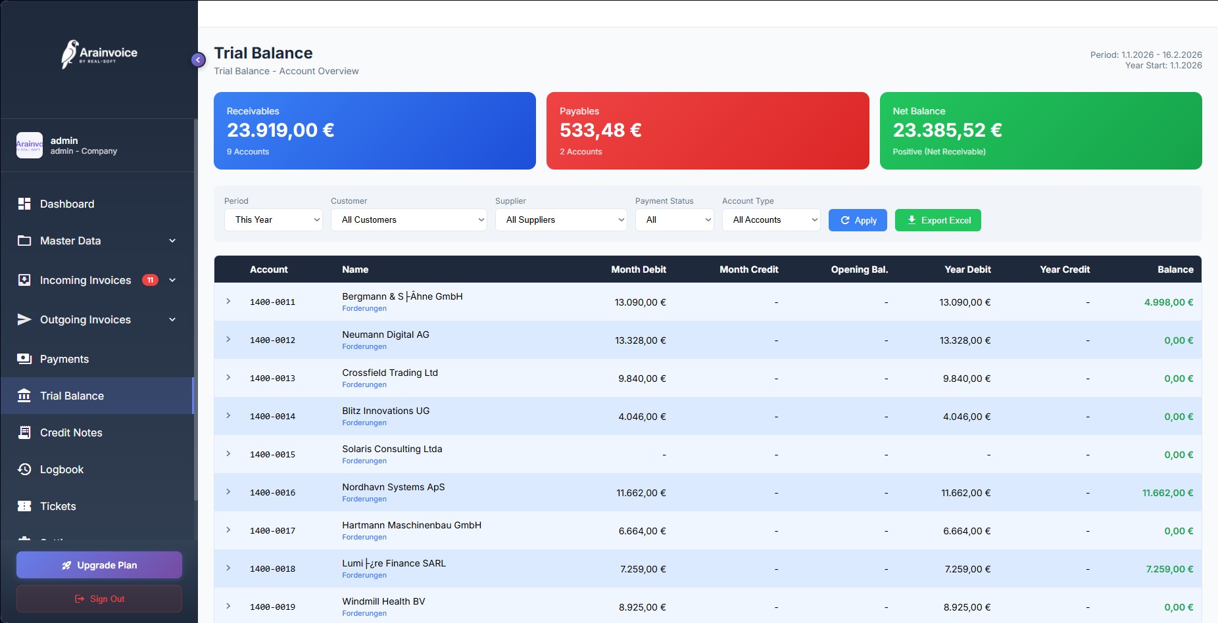The height and width of the screenshot is (623, 1218).
Task: Select the Trial Balance navigation entry
Action: click(72, 396)
